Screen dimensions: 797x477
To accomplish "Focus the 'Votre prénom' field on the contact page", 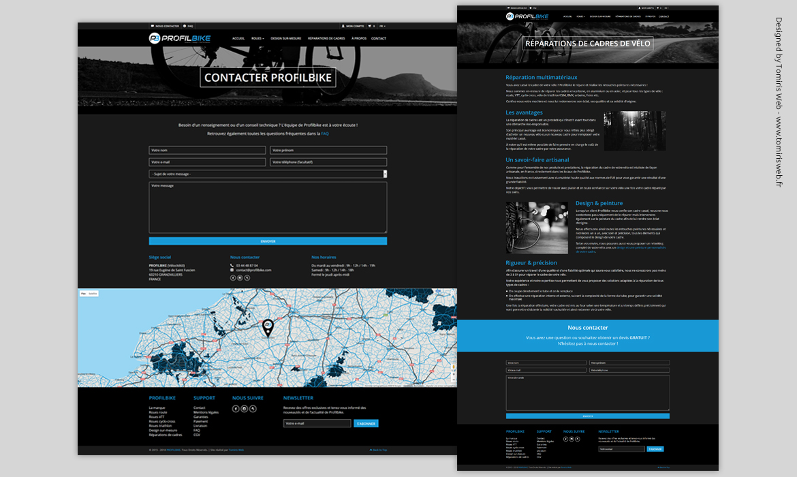I will (x=328, y=150).
